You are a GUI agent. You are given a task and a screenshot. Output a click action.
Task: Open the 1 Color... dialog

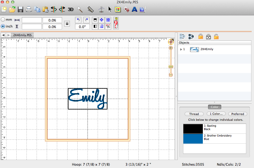pos(216,114)
